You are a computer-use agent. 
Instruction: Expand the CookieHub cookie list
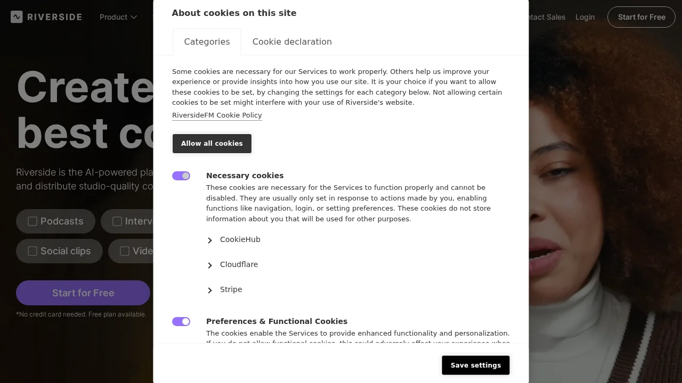click(x=240, y=240)
